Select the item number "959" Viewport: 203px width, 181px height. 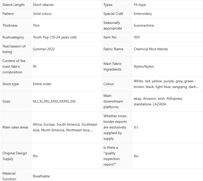136,37
